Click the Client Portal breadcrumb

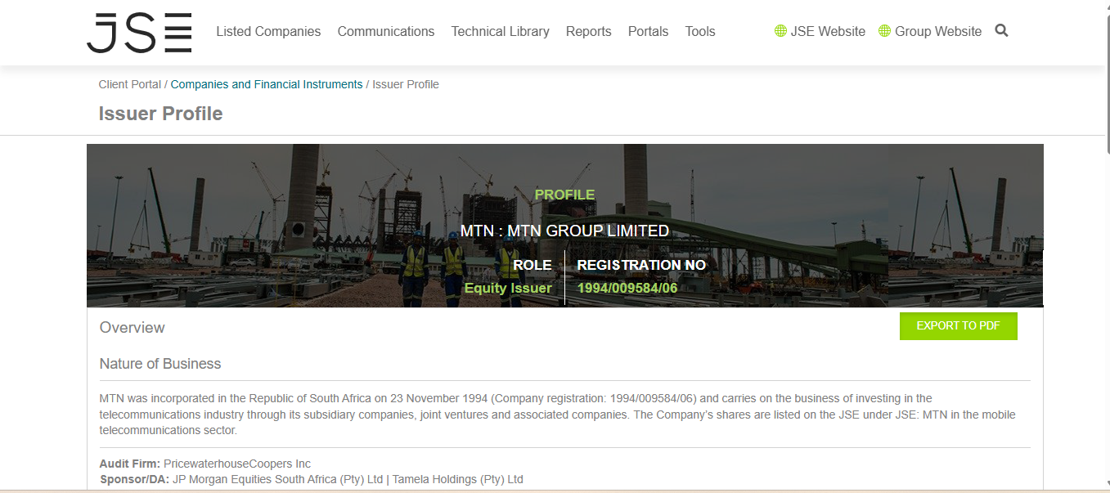(x=130, y=84)
